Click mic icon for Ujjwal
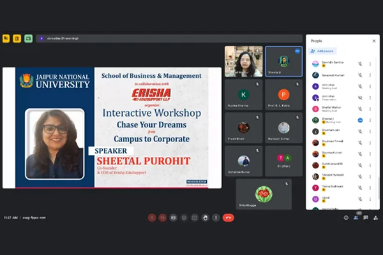383x255 pixels. pyautogui.click(x=360, y=199)
